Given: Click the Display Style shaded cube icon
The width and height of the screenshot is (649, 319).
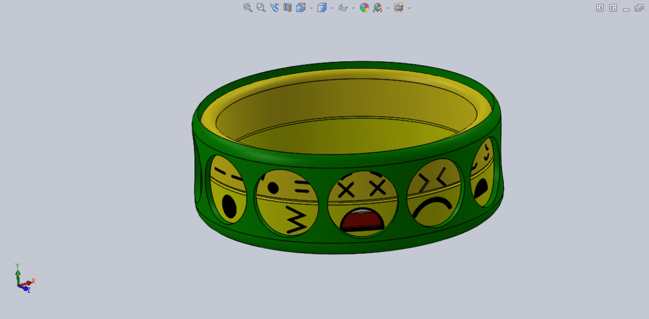Looking at the screenshot, I should click(322, 8).
